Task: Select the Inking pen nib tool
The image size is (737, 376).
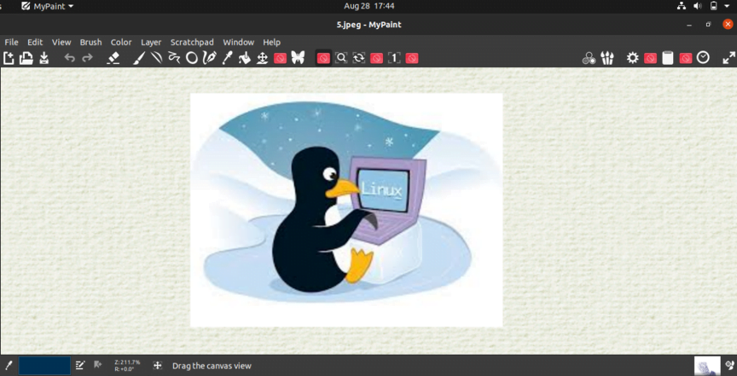Action: click(209, 58)
